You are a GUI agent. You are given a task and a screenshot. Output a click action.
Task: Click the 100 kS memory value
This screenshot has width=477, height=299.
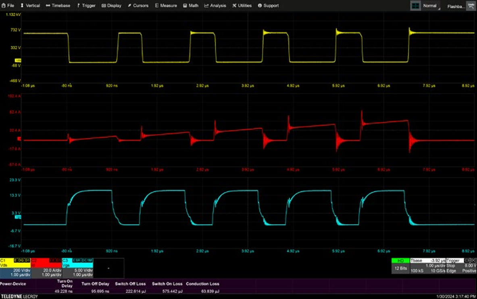click(x=417, y=271)
